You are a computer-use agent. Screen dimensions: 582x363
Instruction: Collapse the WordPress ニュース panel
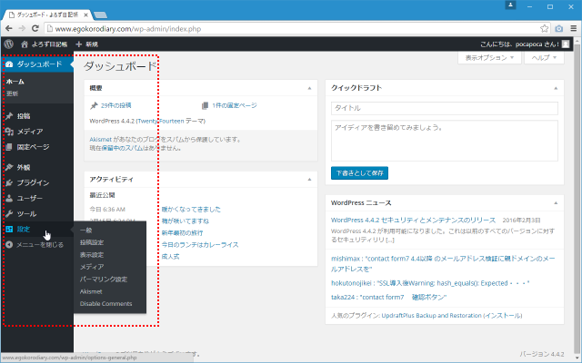(x=557, y=202)
